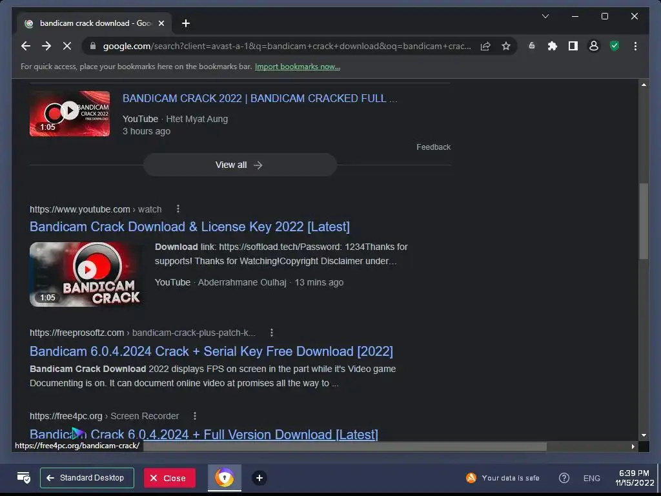Click the Feedback link

433,147
